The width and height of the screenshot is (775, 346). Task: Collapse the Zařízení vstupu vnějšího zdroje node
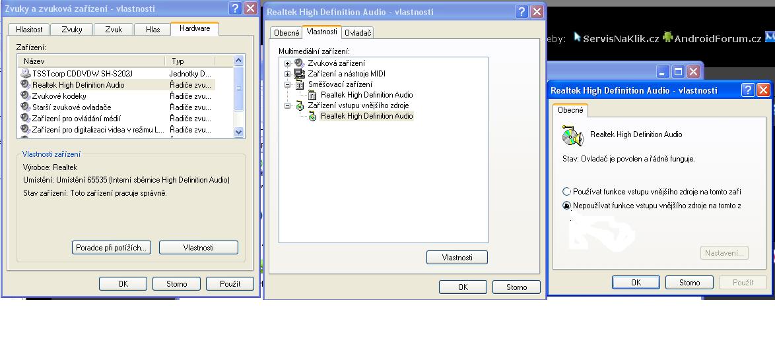287,105
